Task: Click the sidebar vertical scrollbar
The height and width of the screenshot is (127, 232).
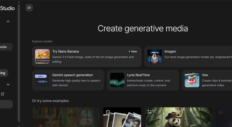Action: point(19,63)
